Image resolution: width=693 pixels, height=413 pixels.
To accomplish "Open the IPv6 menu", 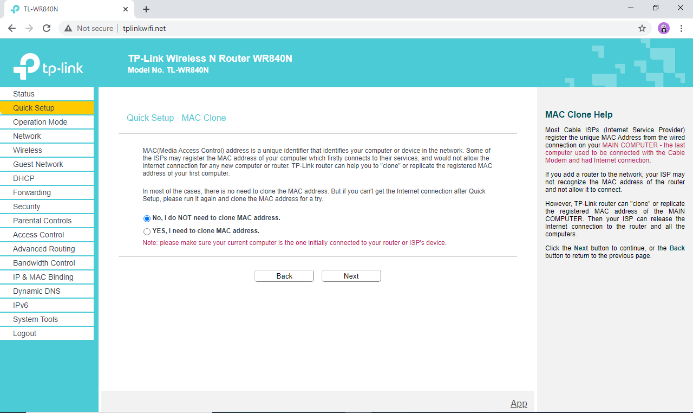I will click(47, 305).
